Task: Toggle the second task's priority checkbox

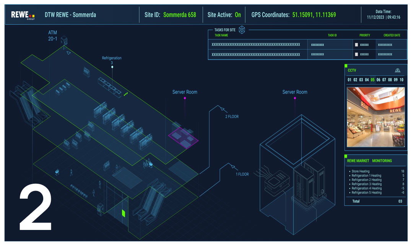Action: (356, 54)
